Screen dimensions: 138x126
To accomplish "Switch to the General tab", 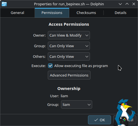I will click(17, 13).
